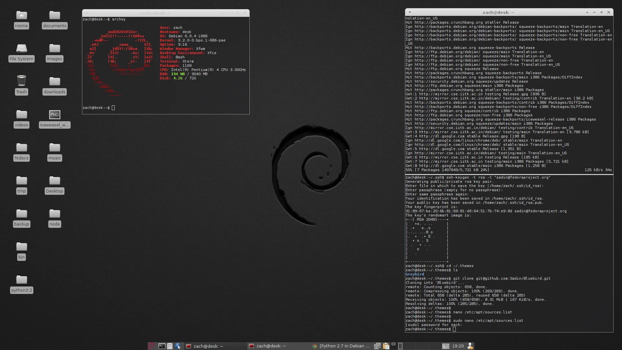
Task: Click the network monitor tray icon
Action: click(377, 346)
